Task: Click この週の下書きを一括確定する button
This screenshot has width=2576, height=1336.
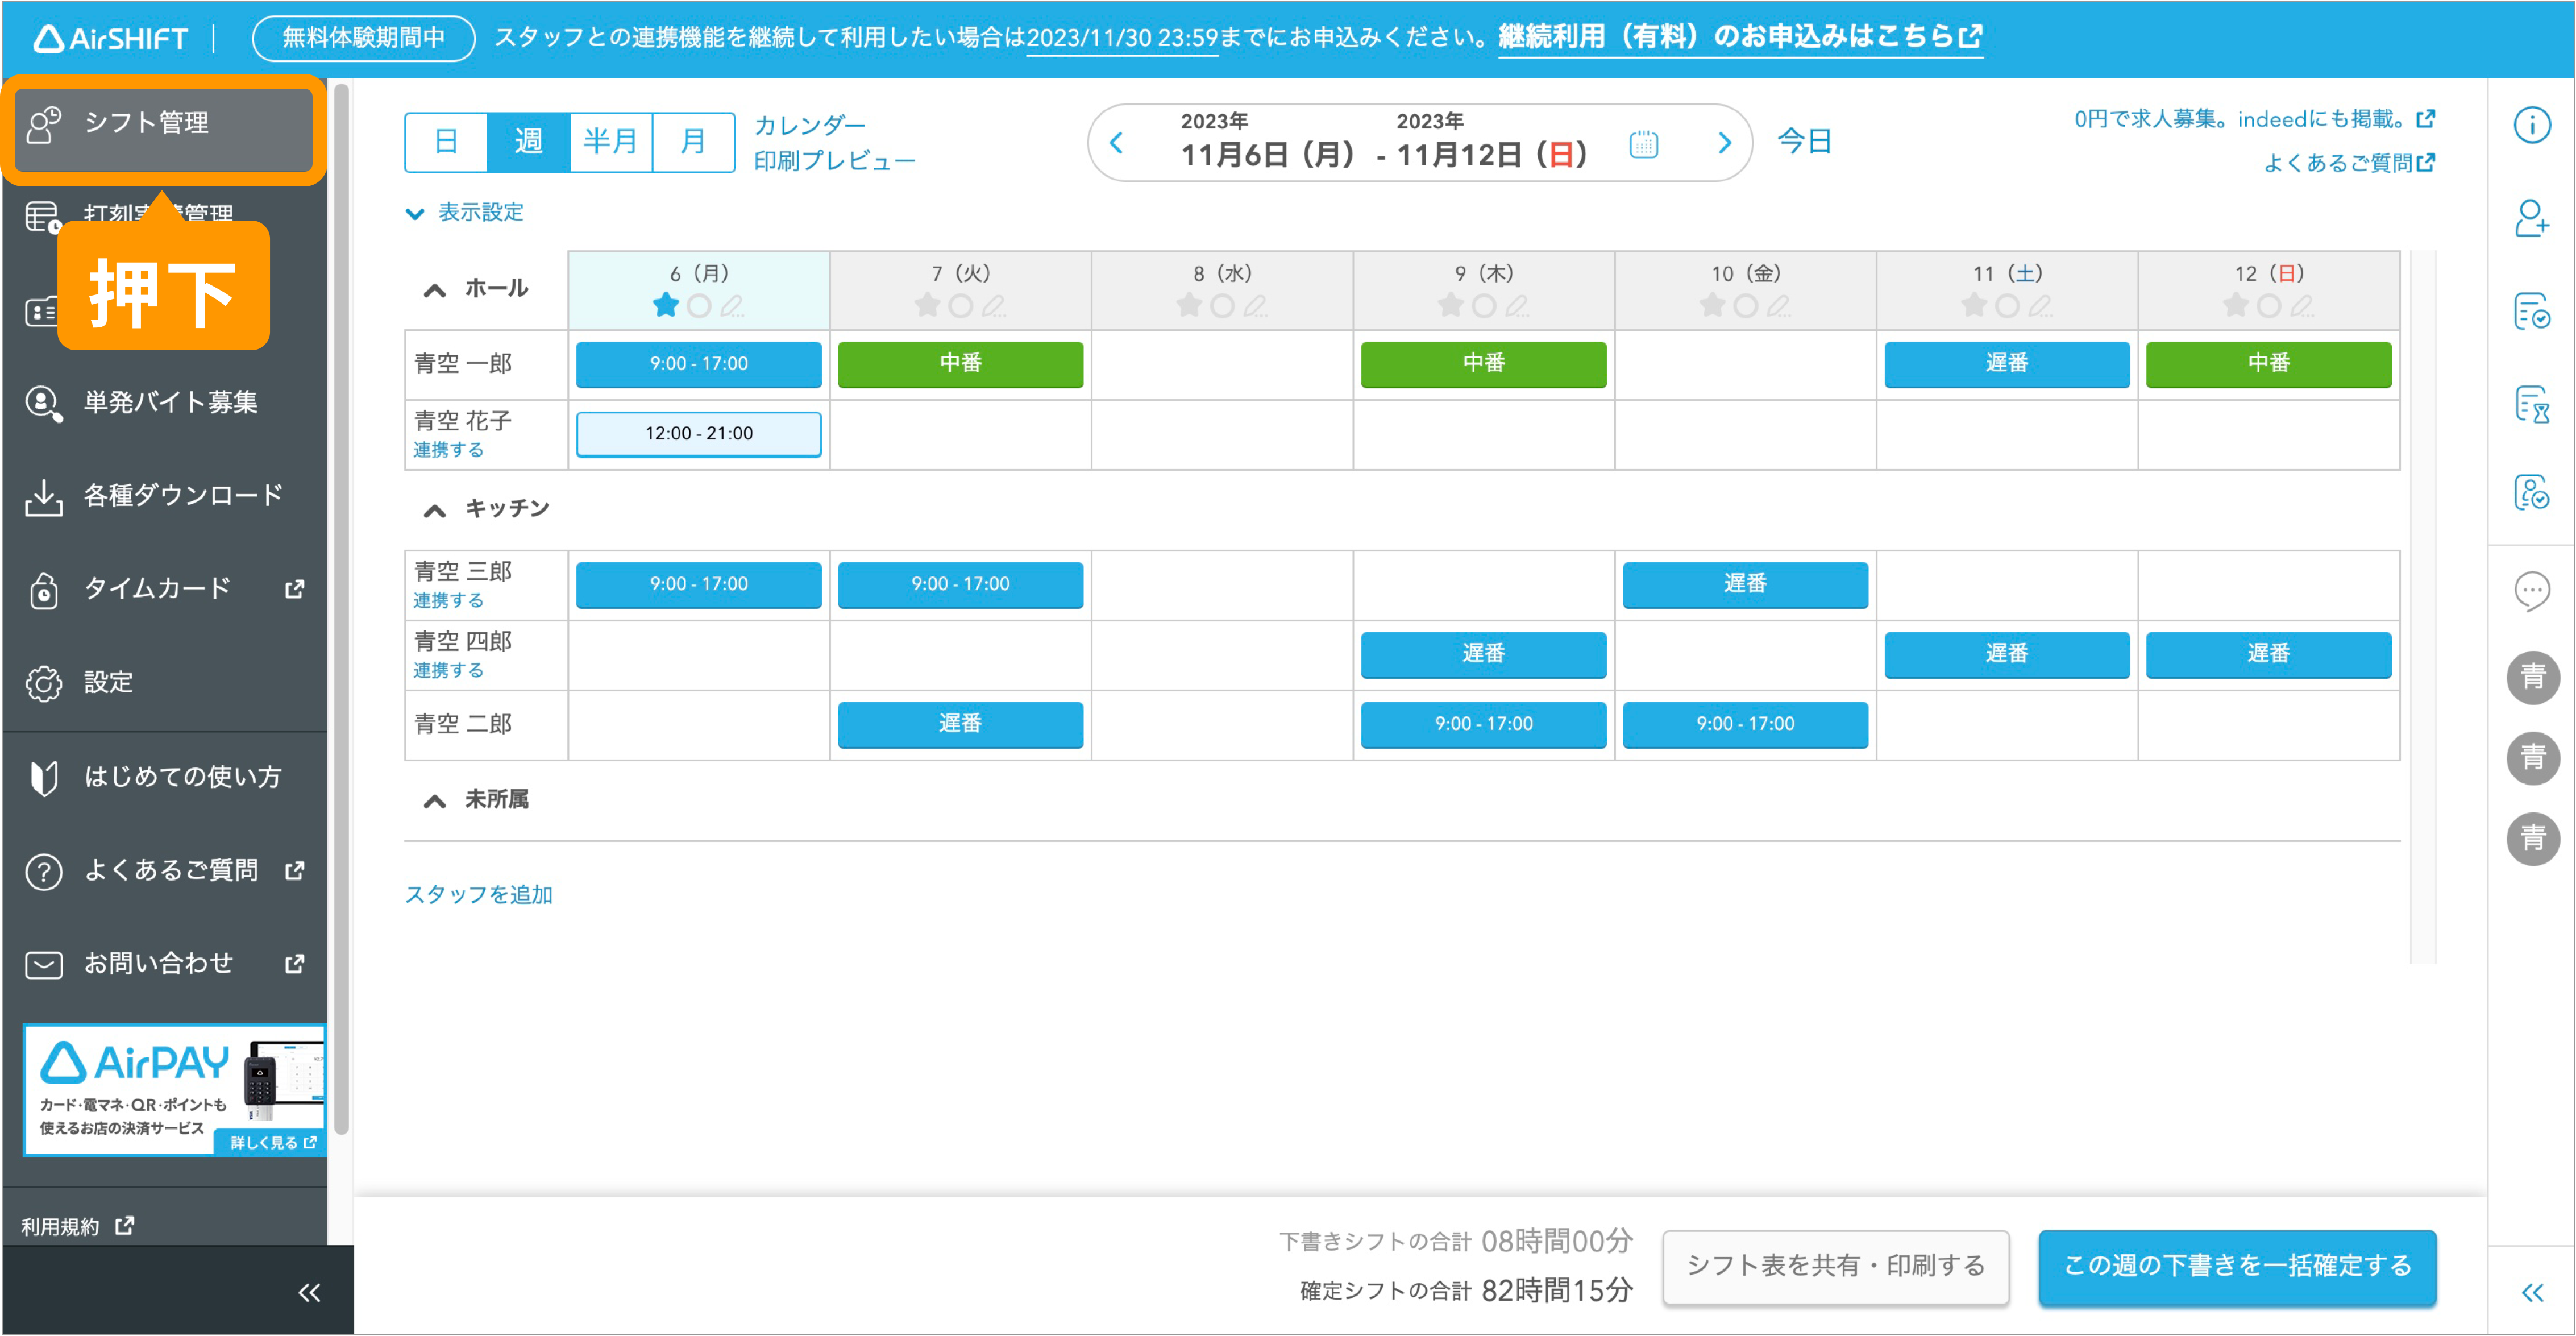Action: (2237, 1267)
